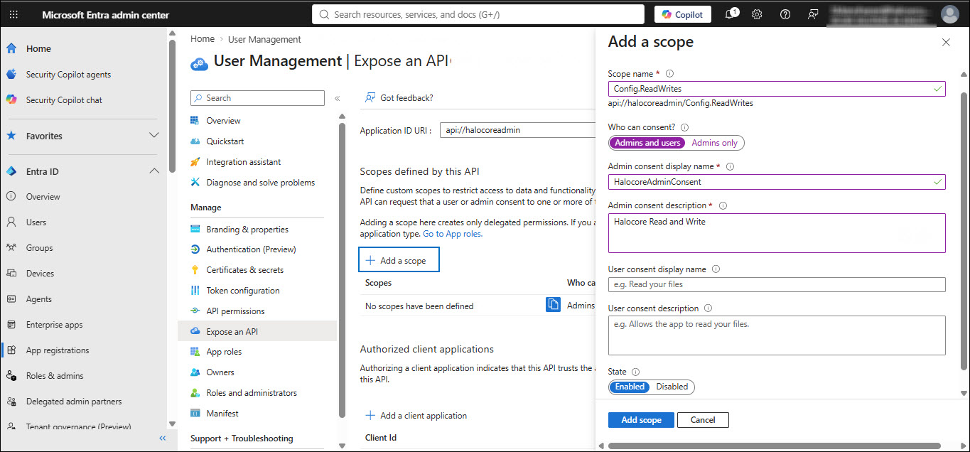Click the Scope name info icon

[x=669, y=73]
